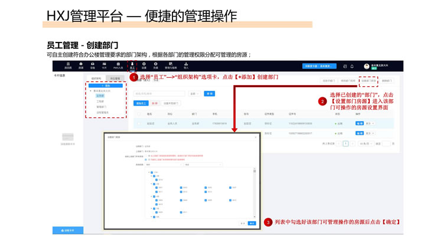
Task: Click the blue confirm button in the dialog
Action: point(252,223)
